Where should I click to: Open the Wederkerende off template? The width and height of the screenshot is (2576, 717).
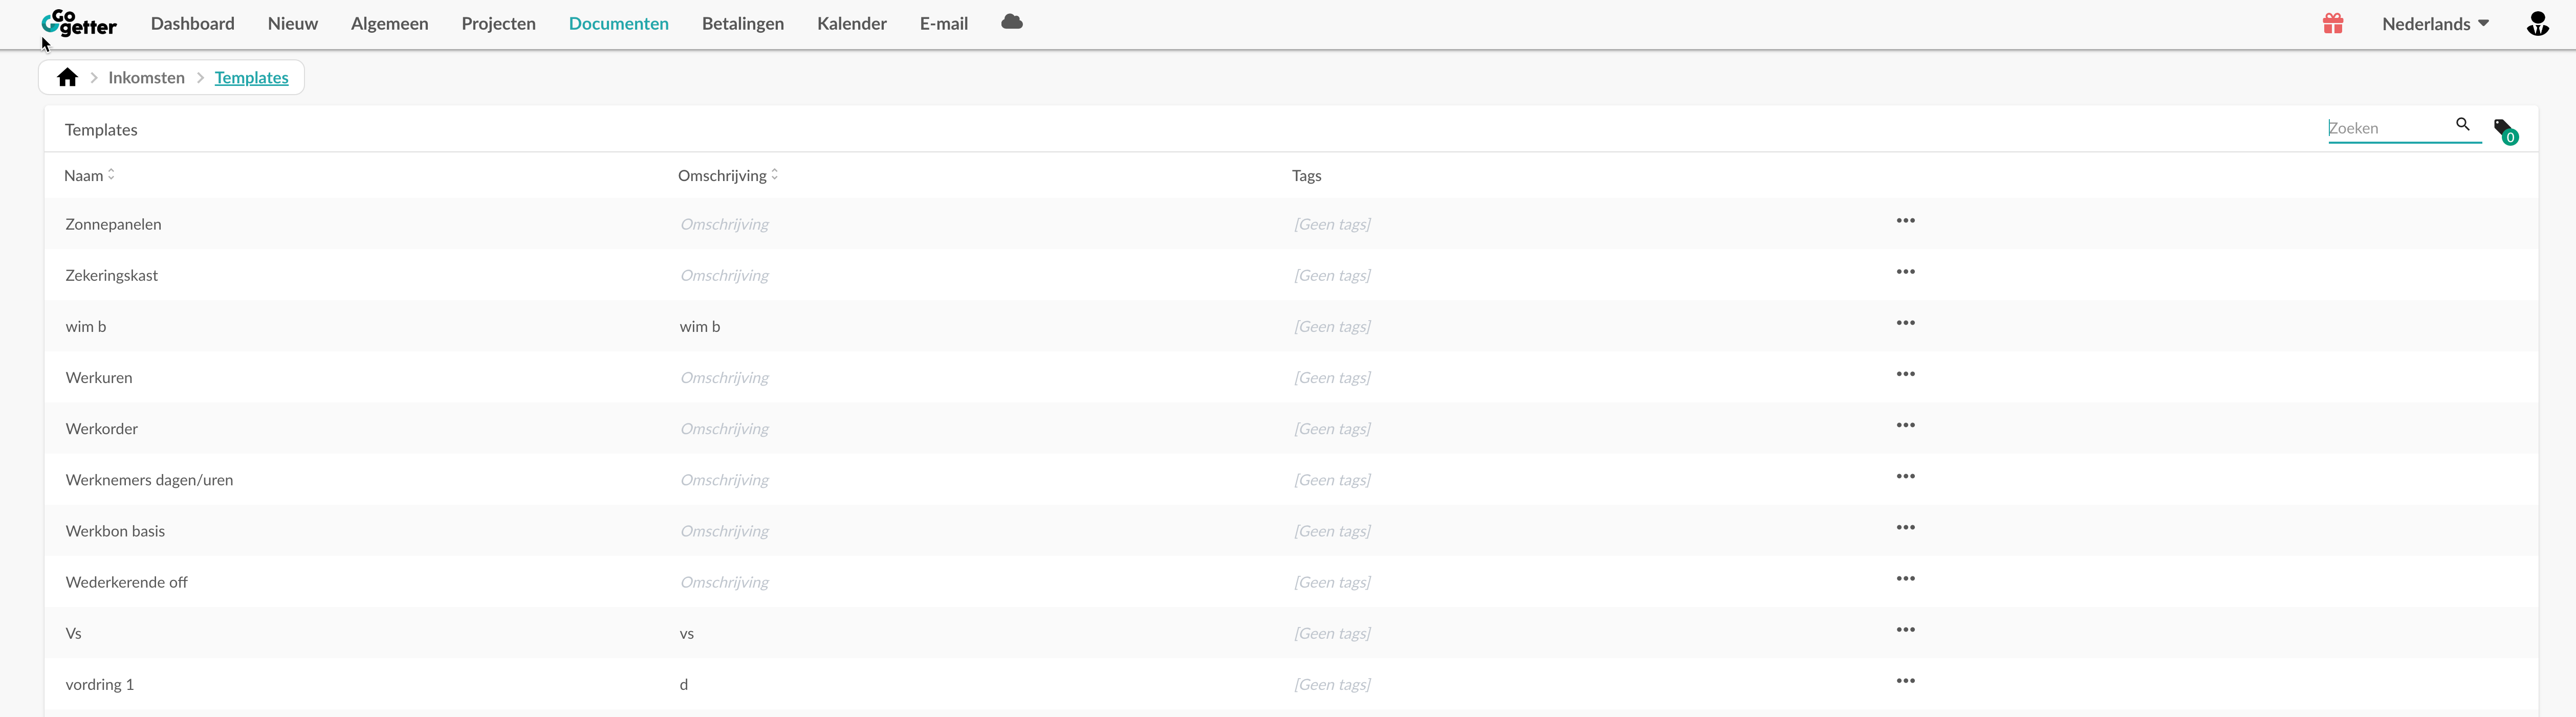127,582
